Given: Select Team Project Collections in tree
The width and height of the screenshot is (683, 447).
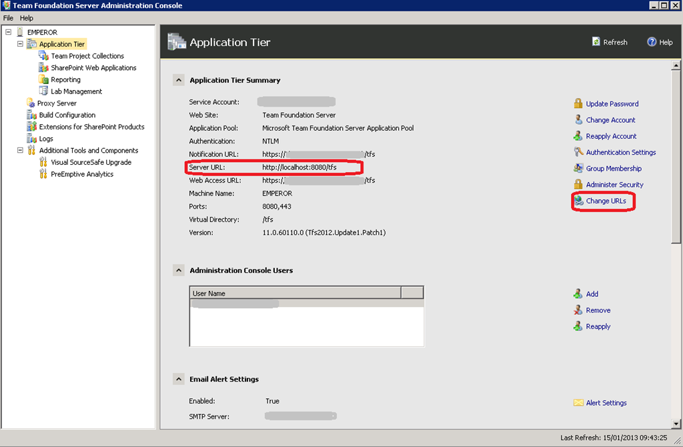Looking at the screenshot, I should click(87, 56).
